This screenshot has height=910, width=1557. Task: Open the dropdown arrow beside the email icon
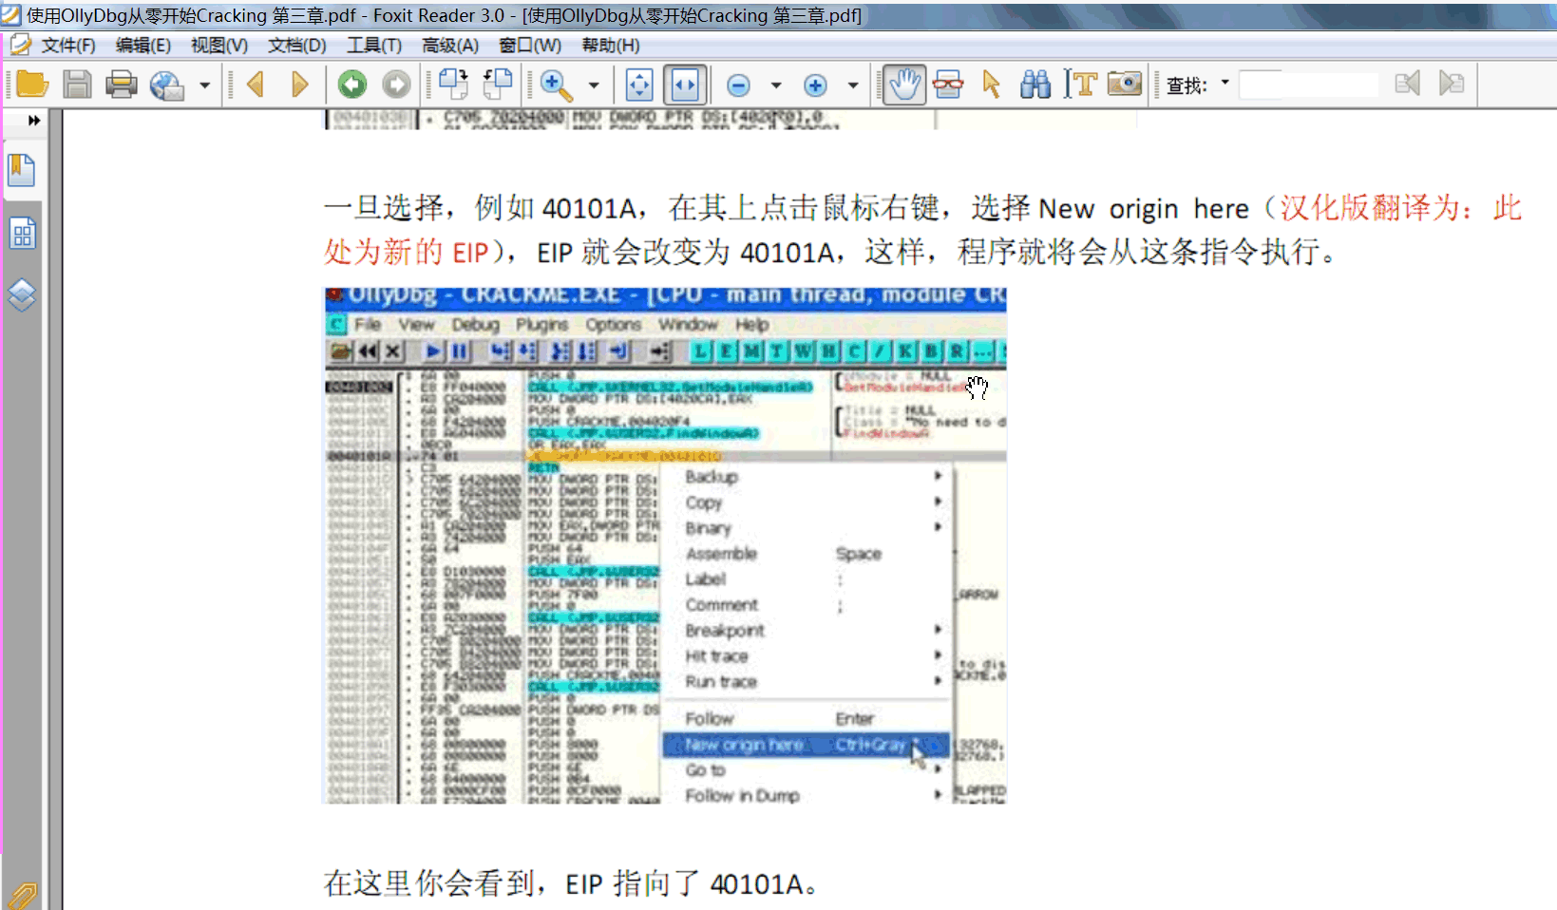point(204,85)
